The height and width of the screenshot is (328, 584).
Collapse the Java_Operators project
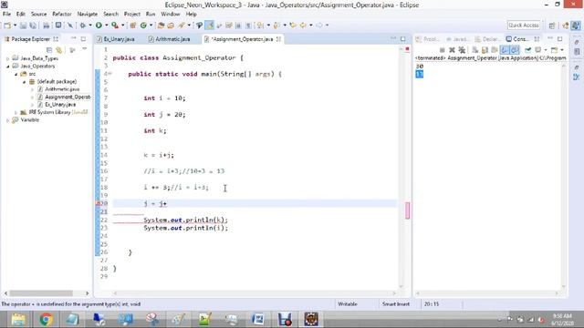click(x=8, y=67)
